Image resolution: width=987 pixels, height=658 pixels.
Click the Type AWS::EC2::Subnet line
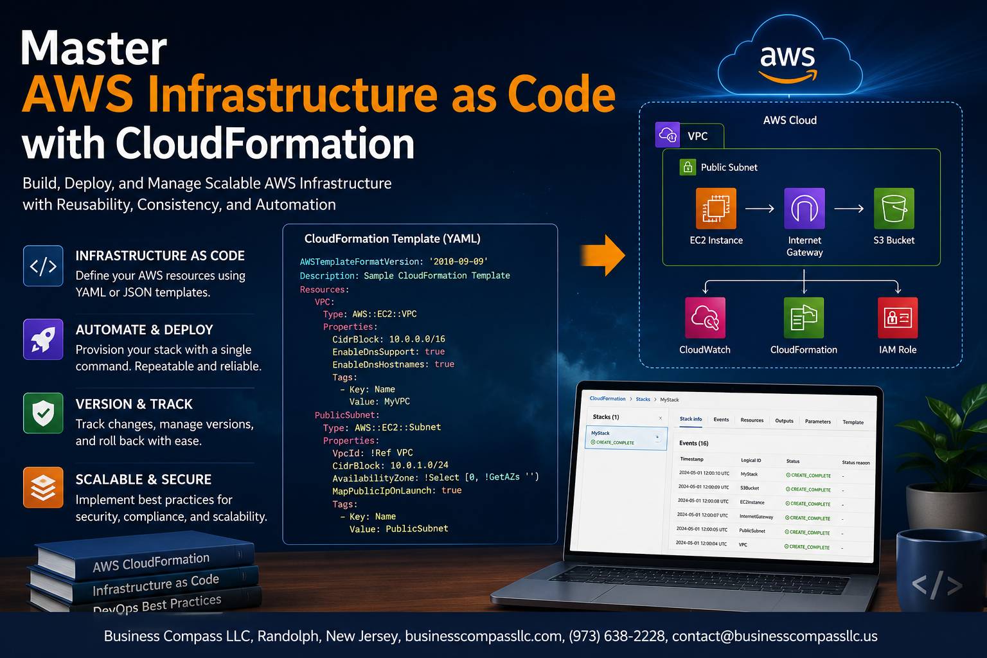pyautogui.click(x=382, y=427)
